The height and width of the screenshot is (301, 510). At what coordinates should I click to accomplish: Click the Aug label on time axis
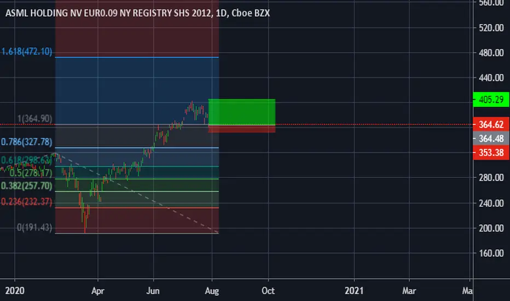point(212,291)
